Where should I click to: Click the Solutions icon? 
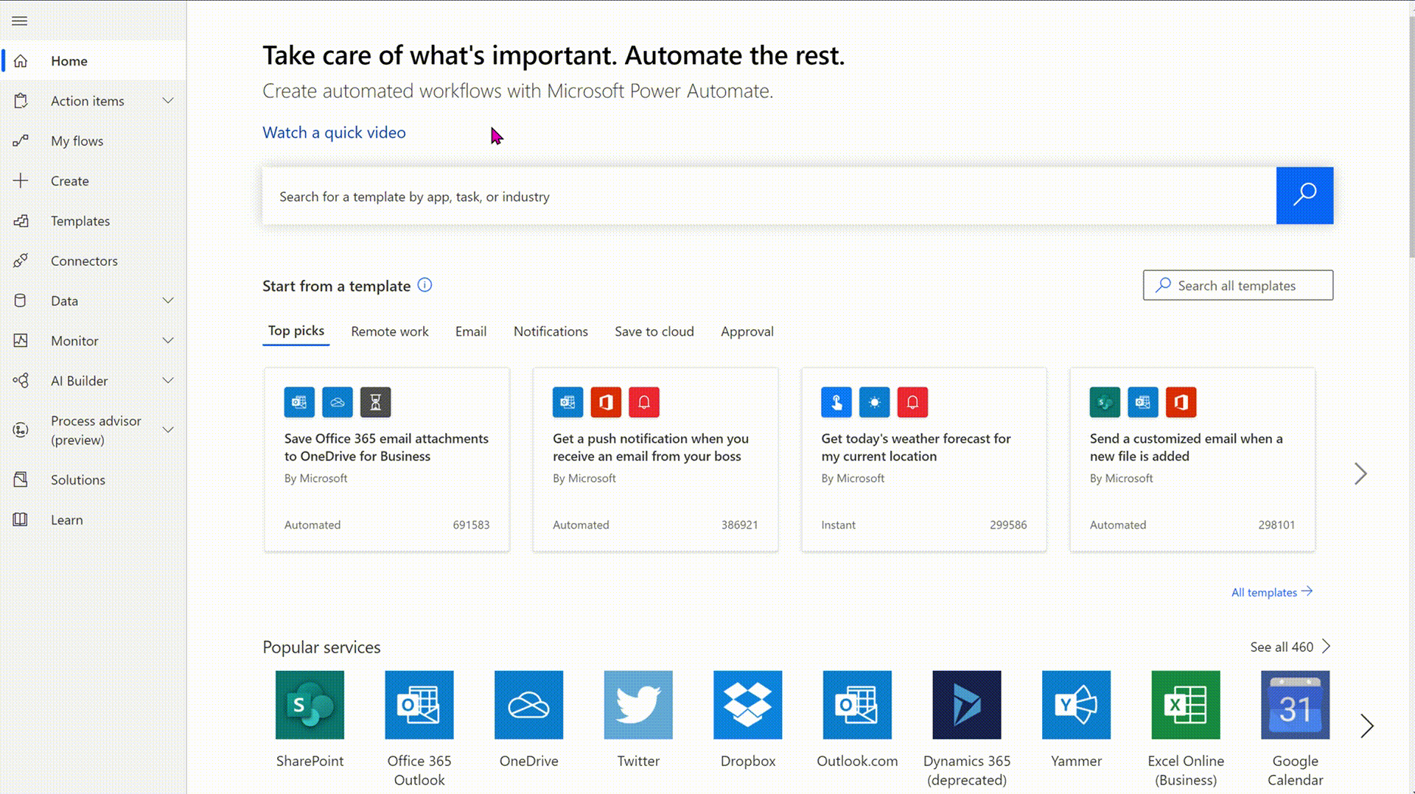click(x=21, y=479)
